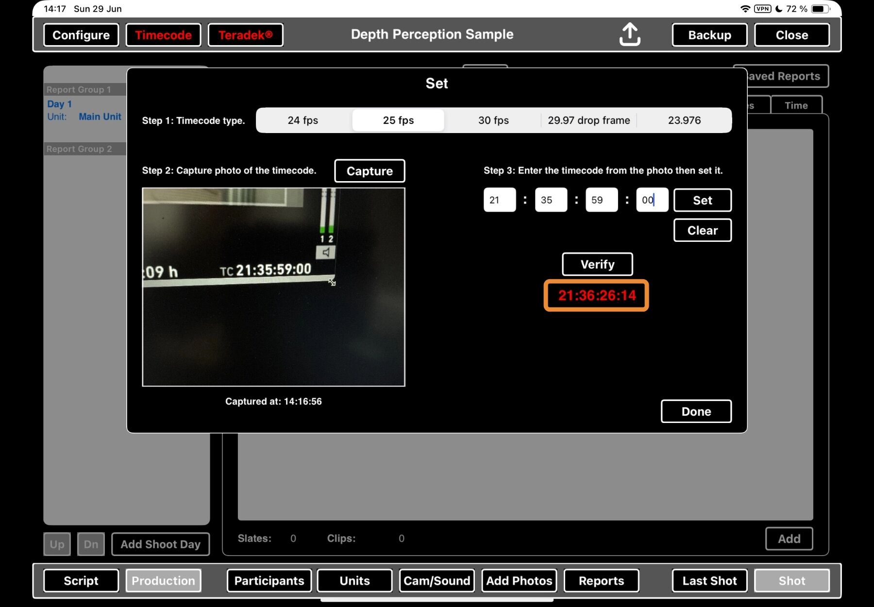
Task: Tap the share/upload icon
Action: [630, 34]
